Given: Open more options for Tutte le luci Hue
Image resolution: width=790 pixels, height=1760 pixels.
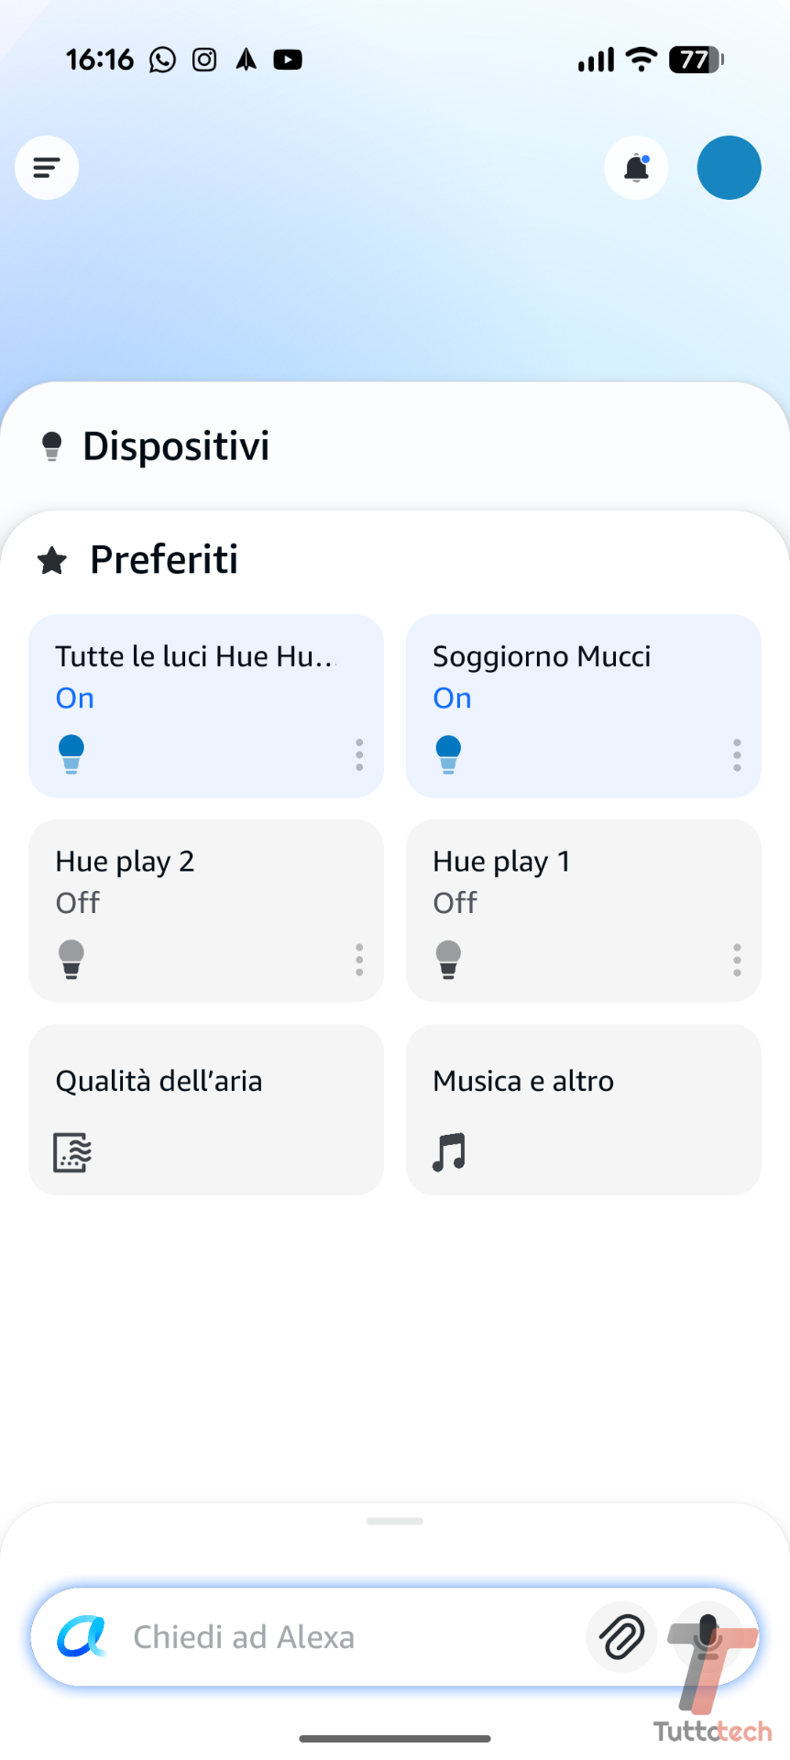Looking at the screenshot, I should pyautogui.click(x=359, y=754).
